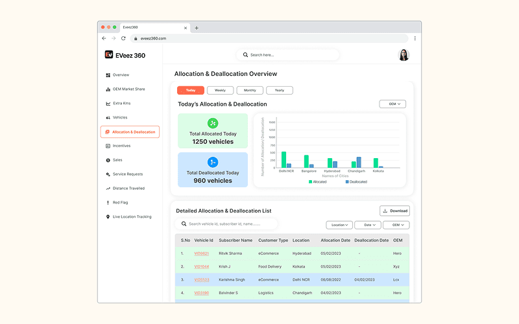
Task: Click the Delhi NCR allocated green bar
Action: [284, 159]
